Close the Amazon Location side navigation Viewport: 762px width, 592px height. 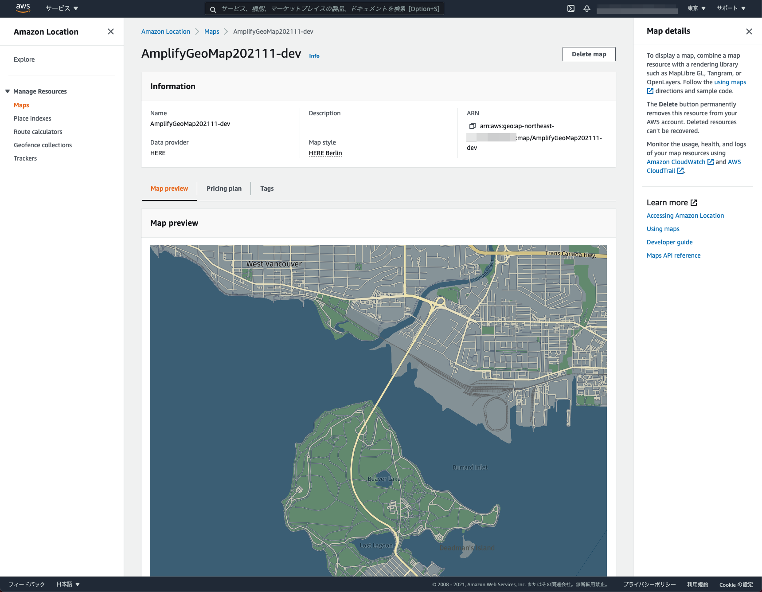111,31
